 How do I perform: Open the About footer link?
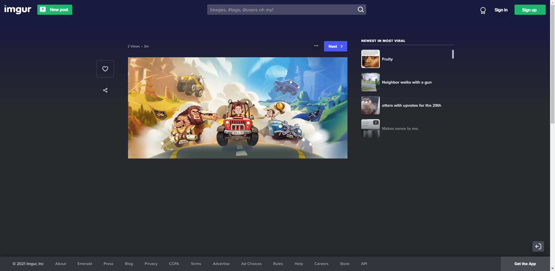tap(61, 264)
